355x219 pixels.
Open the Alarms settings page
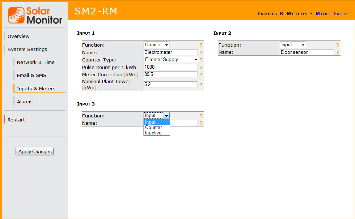25,102
